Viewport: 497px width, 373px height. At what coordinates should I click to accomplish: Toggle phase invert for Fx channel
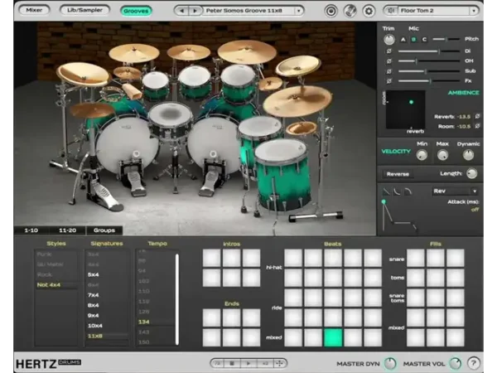pyautogui.click(x=389, y=81)
